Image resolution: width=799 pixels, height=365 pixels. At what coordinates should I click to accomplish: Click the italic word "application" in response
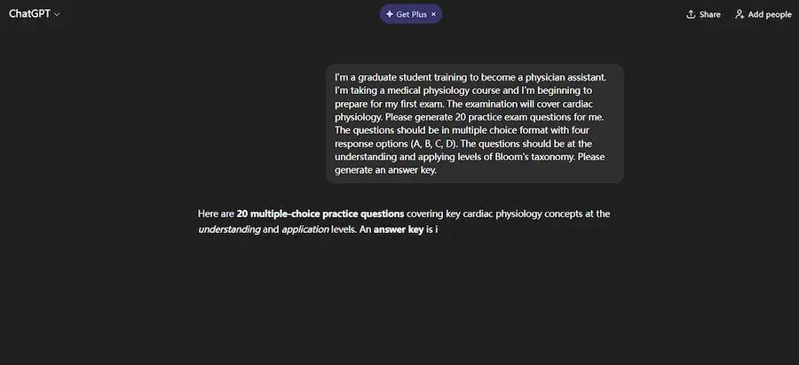pyautogui.click(x=305, y=229)
